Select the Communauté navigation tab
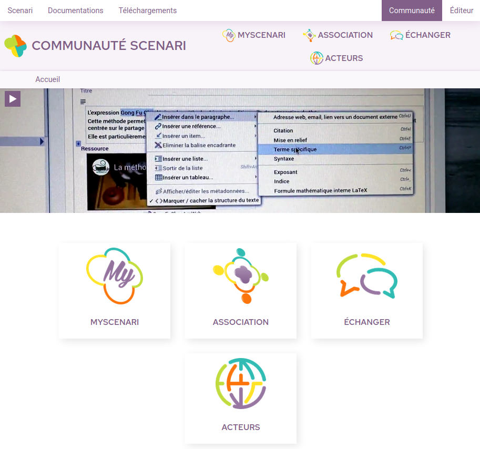The image size is (480, 449). point(412,11)
